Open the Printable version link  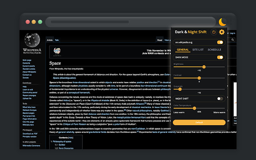(x=29, y=136)
